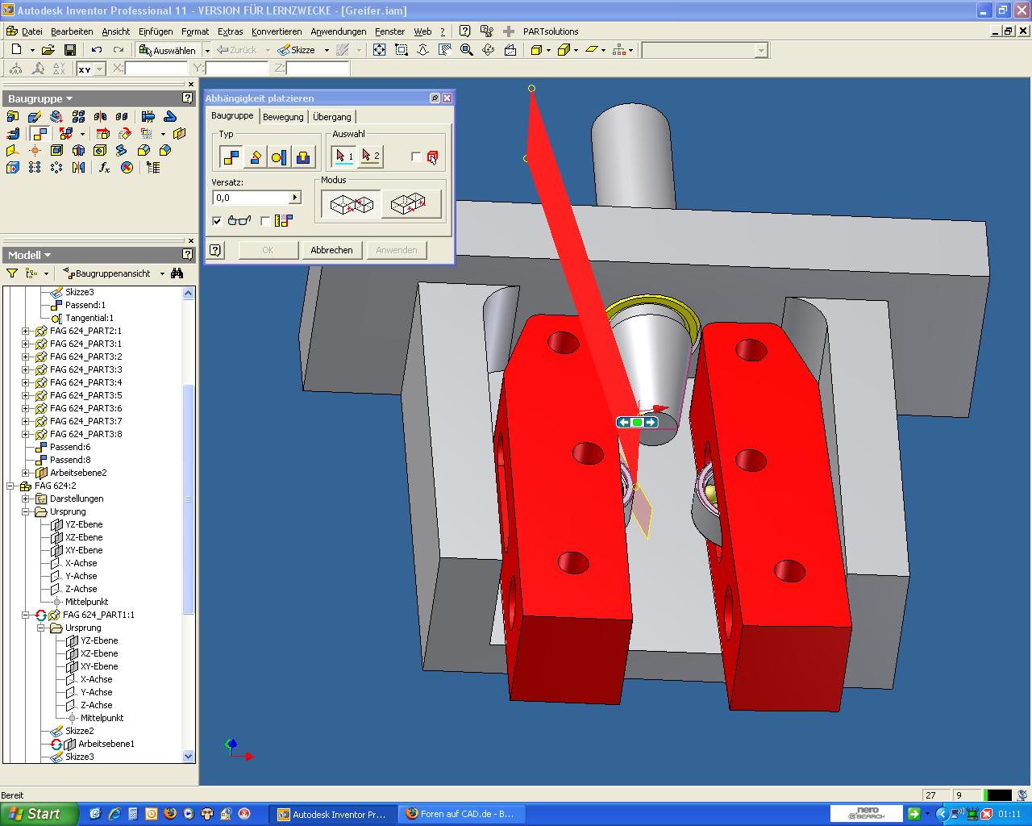Select Tangential:1 in the model tree
This screenshot has width=1032, height=826.
pos(89,318)
